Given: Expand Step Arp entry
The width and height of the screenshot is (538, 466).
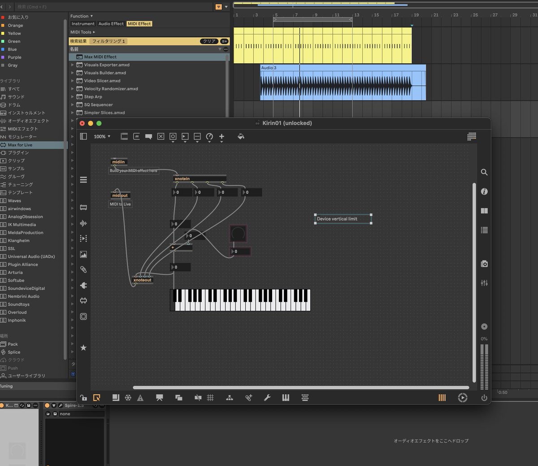Looking at the screenshot, I should [73, 97].
